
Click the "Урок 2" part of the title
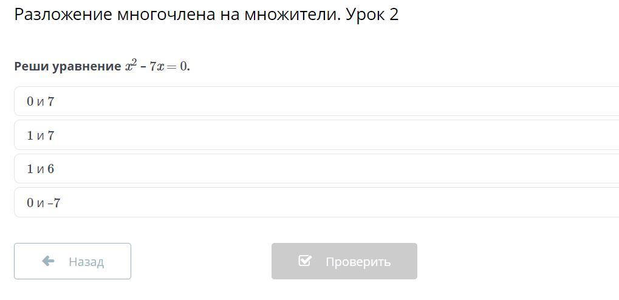(x=372, y=15)
